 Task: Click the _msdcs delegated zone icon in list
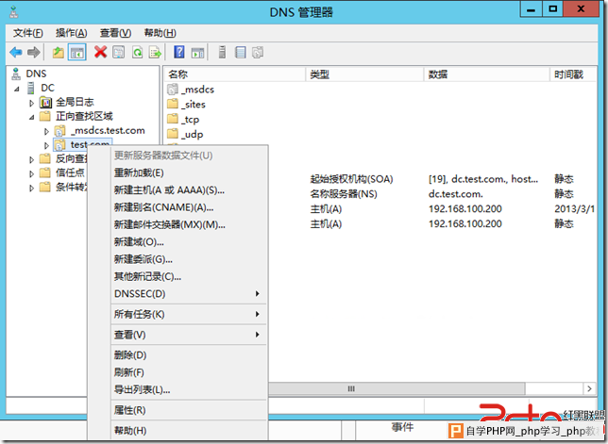pyautogui.click(x=173, y=90)
